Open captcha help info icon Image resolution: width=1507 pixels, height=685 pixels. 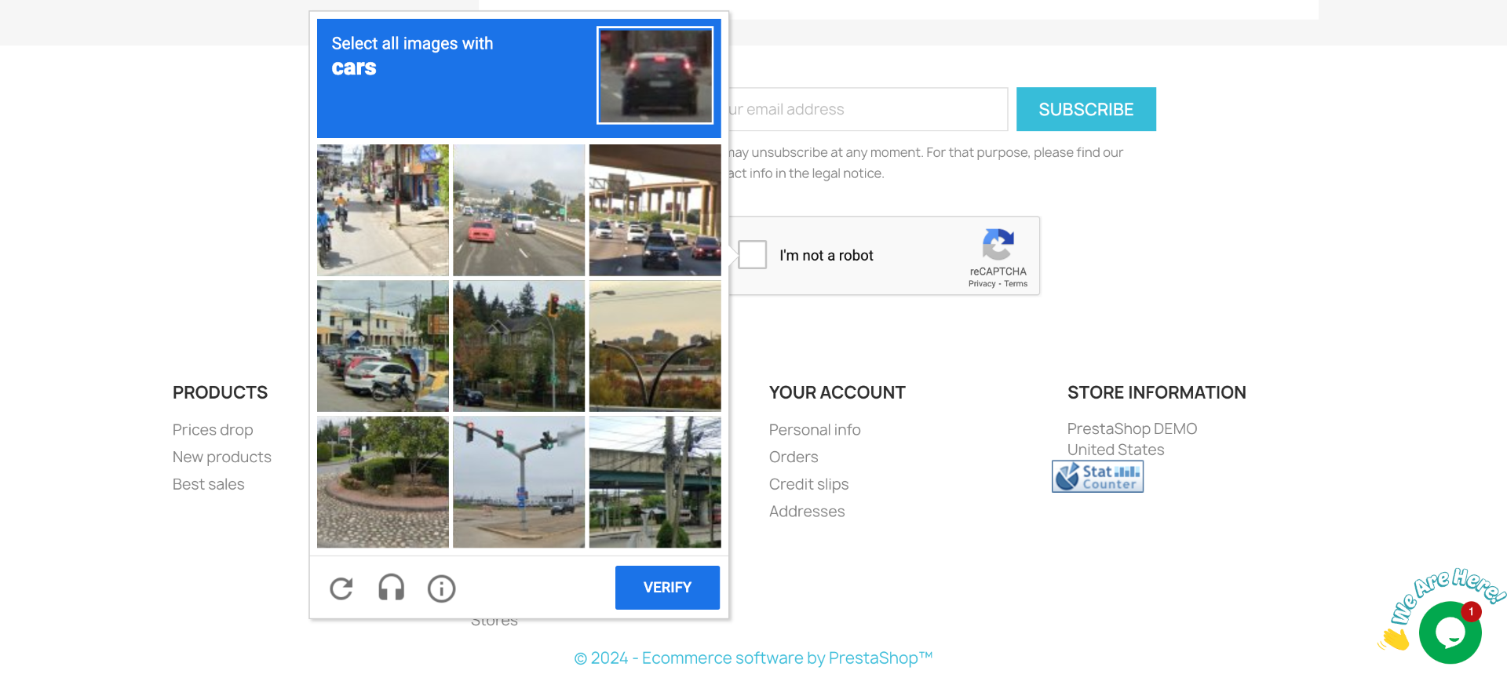click(x=441, y=588)
